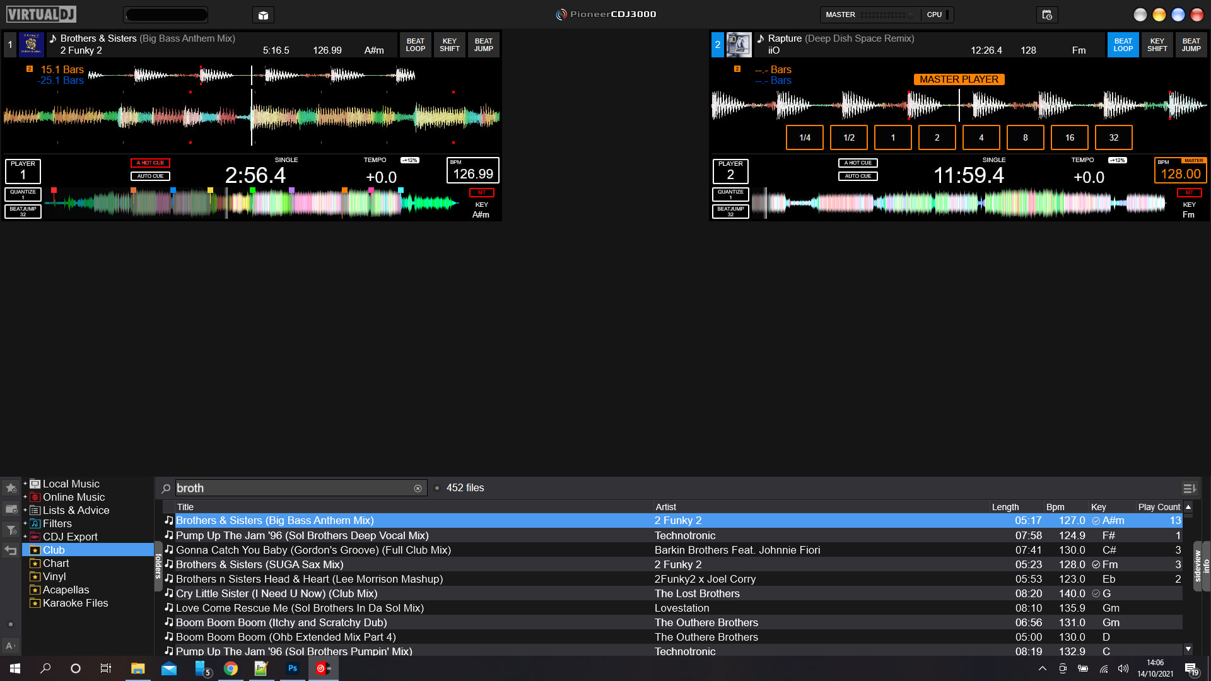
Task: Open the sideview panel handle
Action: (1197, 566)
